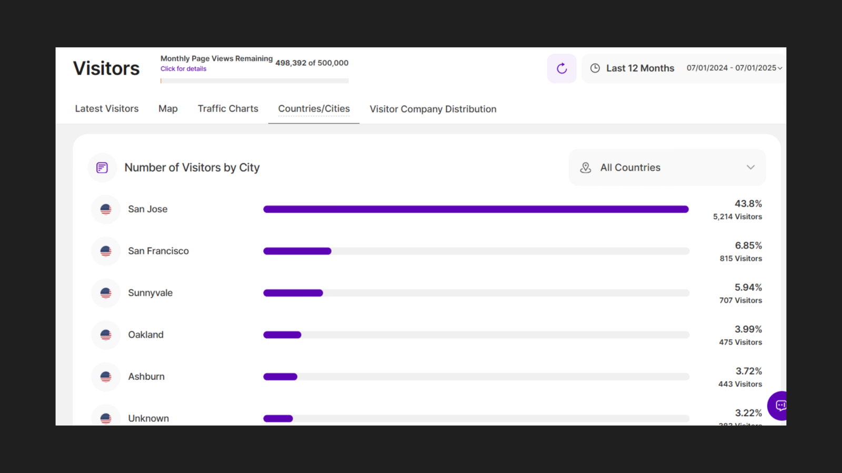The image size is (842, 473).
Task: Click the Click for details link
Action: 183,68
